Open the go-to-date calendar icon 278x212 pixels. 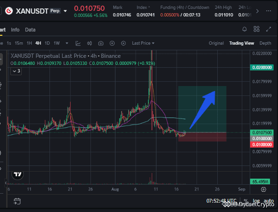coord(17,201)
